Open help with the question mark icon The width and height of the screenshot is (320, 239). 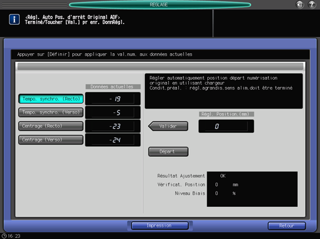312,4
